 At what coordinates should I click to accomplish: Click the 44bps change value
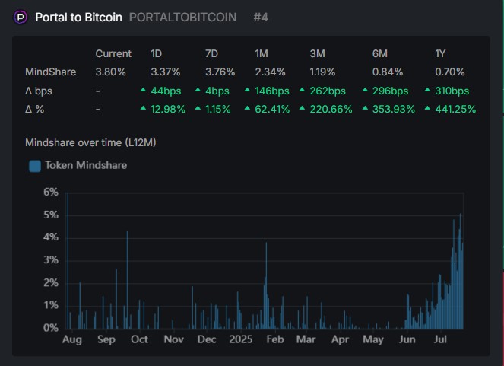click(166, 91)
